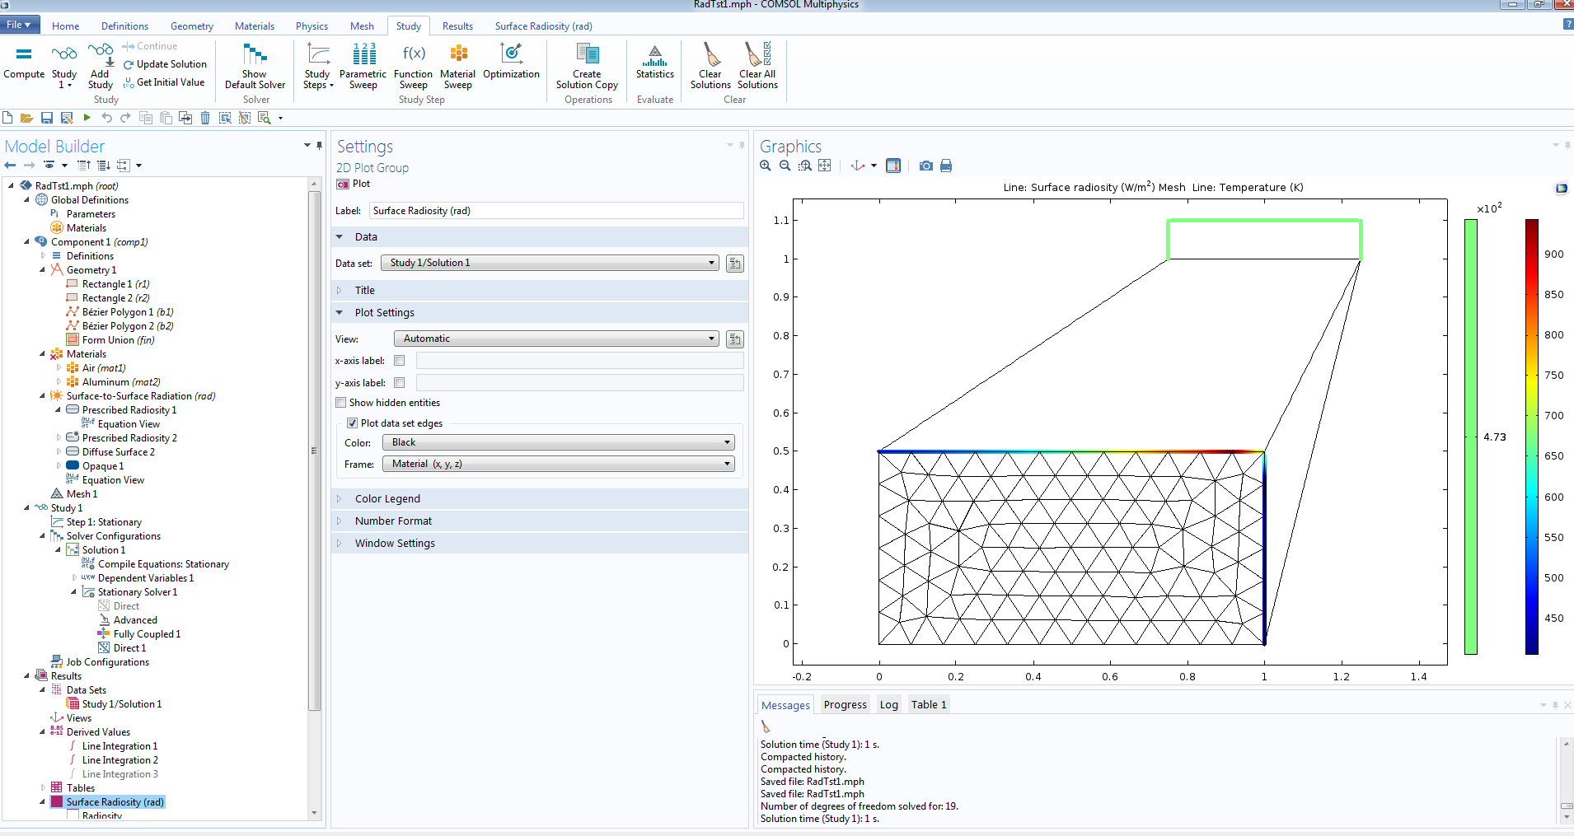Screen dimensions: 1574x836
Task: Open the Data set dropdown
Action: click(548, 263)
